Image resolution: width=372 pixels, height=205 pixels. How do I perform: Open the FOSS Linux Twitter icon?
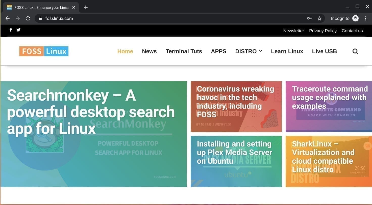[18, 30]
